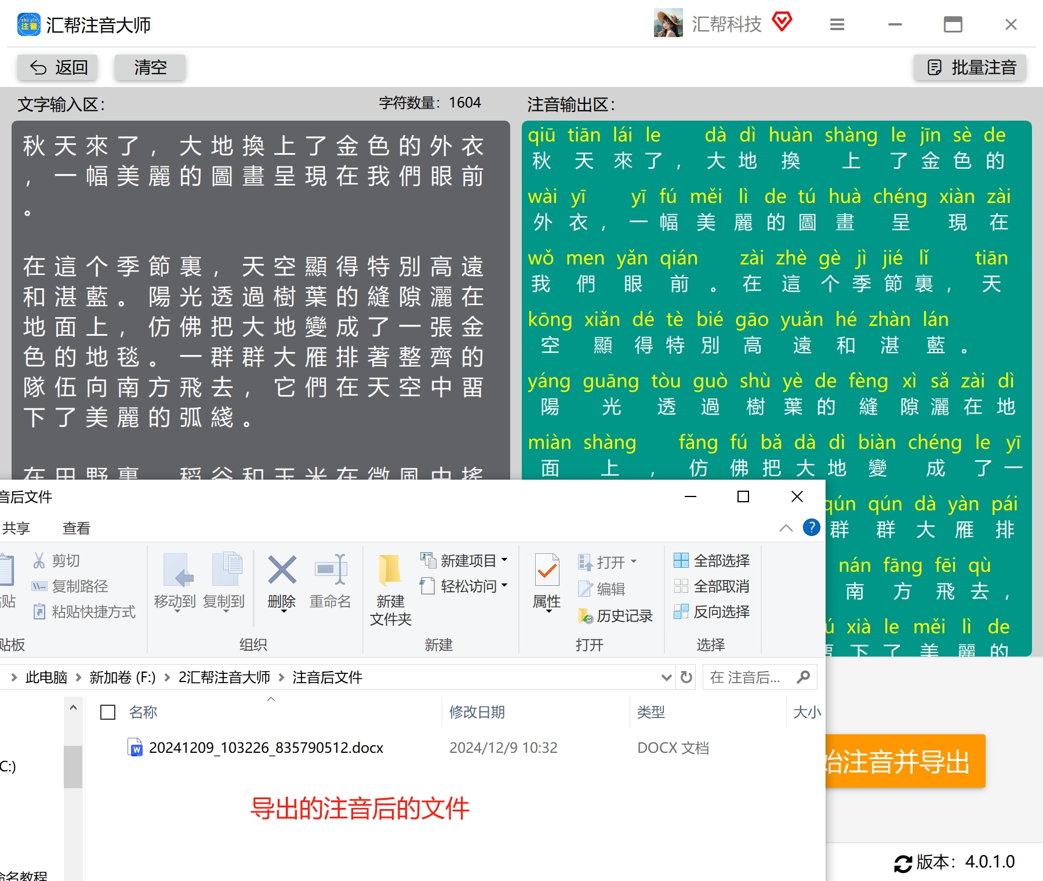Click 反向选择 invert selection
Screen dimensions: 1043x881
click(x=712, y=611)
